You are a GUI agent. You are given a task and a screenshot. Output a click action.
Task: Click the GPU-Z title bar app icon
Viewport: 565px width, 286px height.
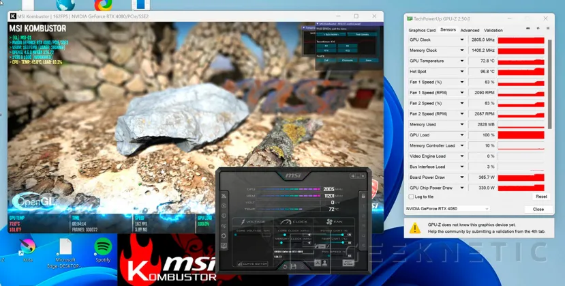[410, 18]
